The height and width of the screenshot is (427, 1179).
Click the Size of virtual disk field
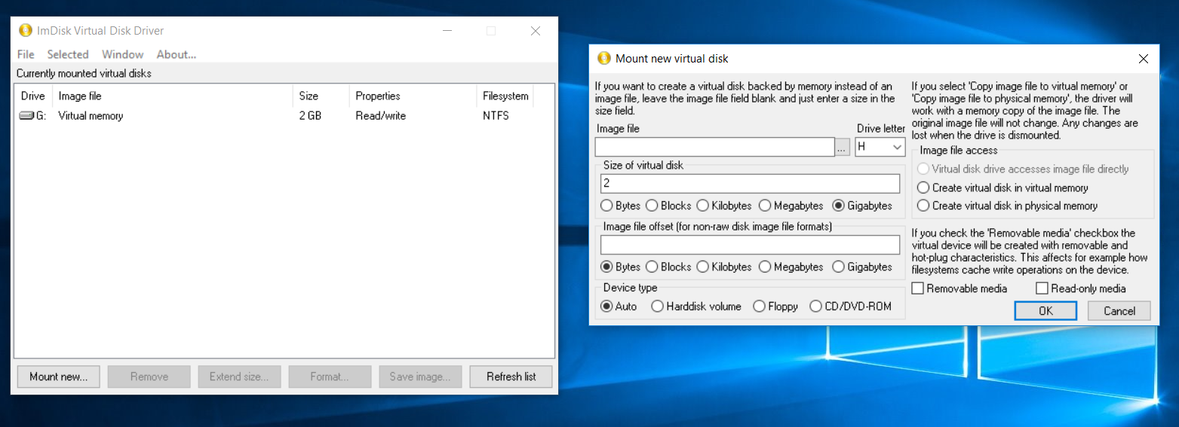click(751, 184)
